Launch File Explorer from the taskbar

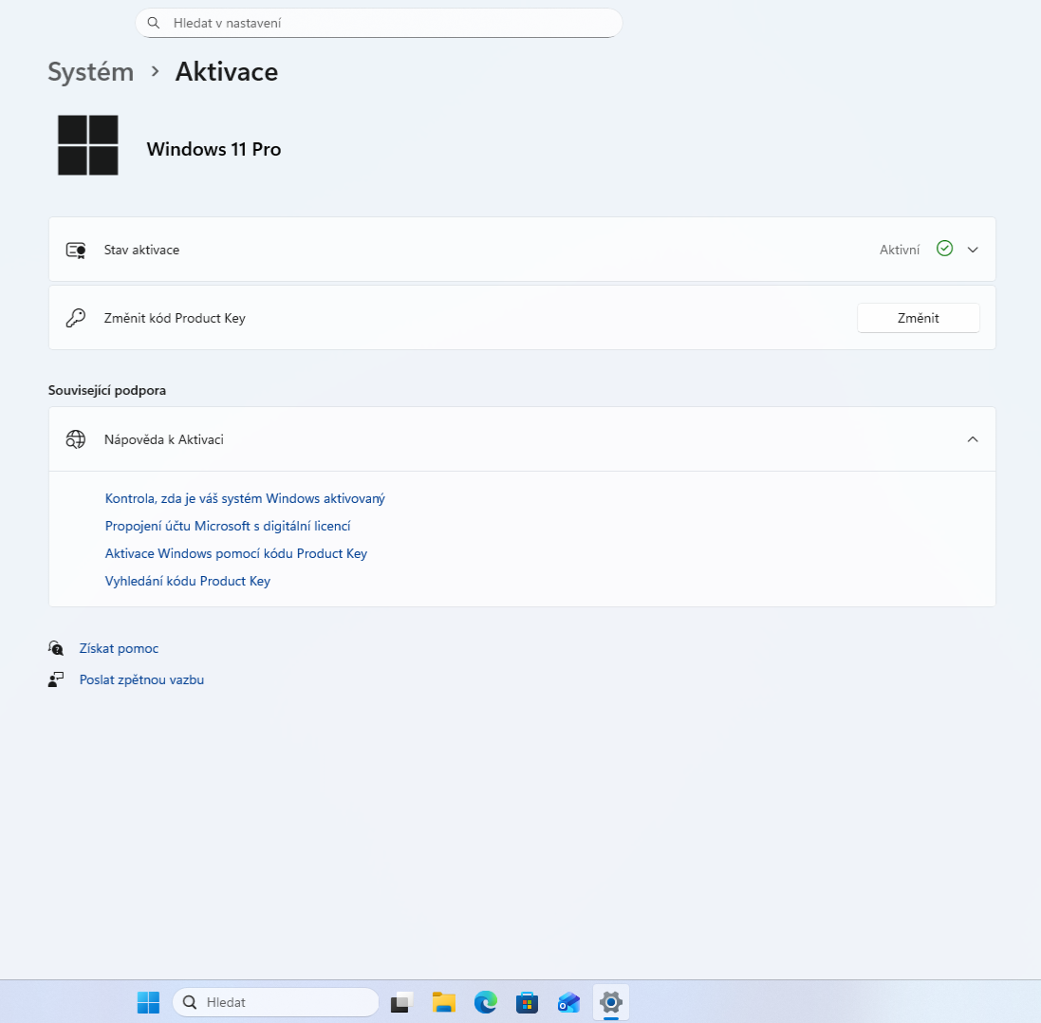444,1002
